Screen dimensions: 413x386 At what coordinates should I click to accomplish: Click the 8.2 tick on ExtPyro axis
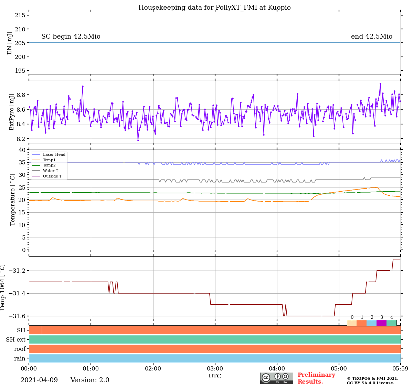click(x=21, y=139)
